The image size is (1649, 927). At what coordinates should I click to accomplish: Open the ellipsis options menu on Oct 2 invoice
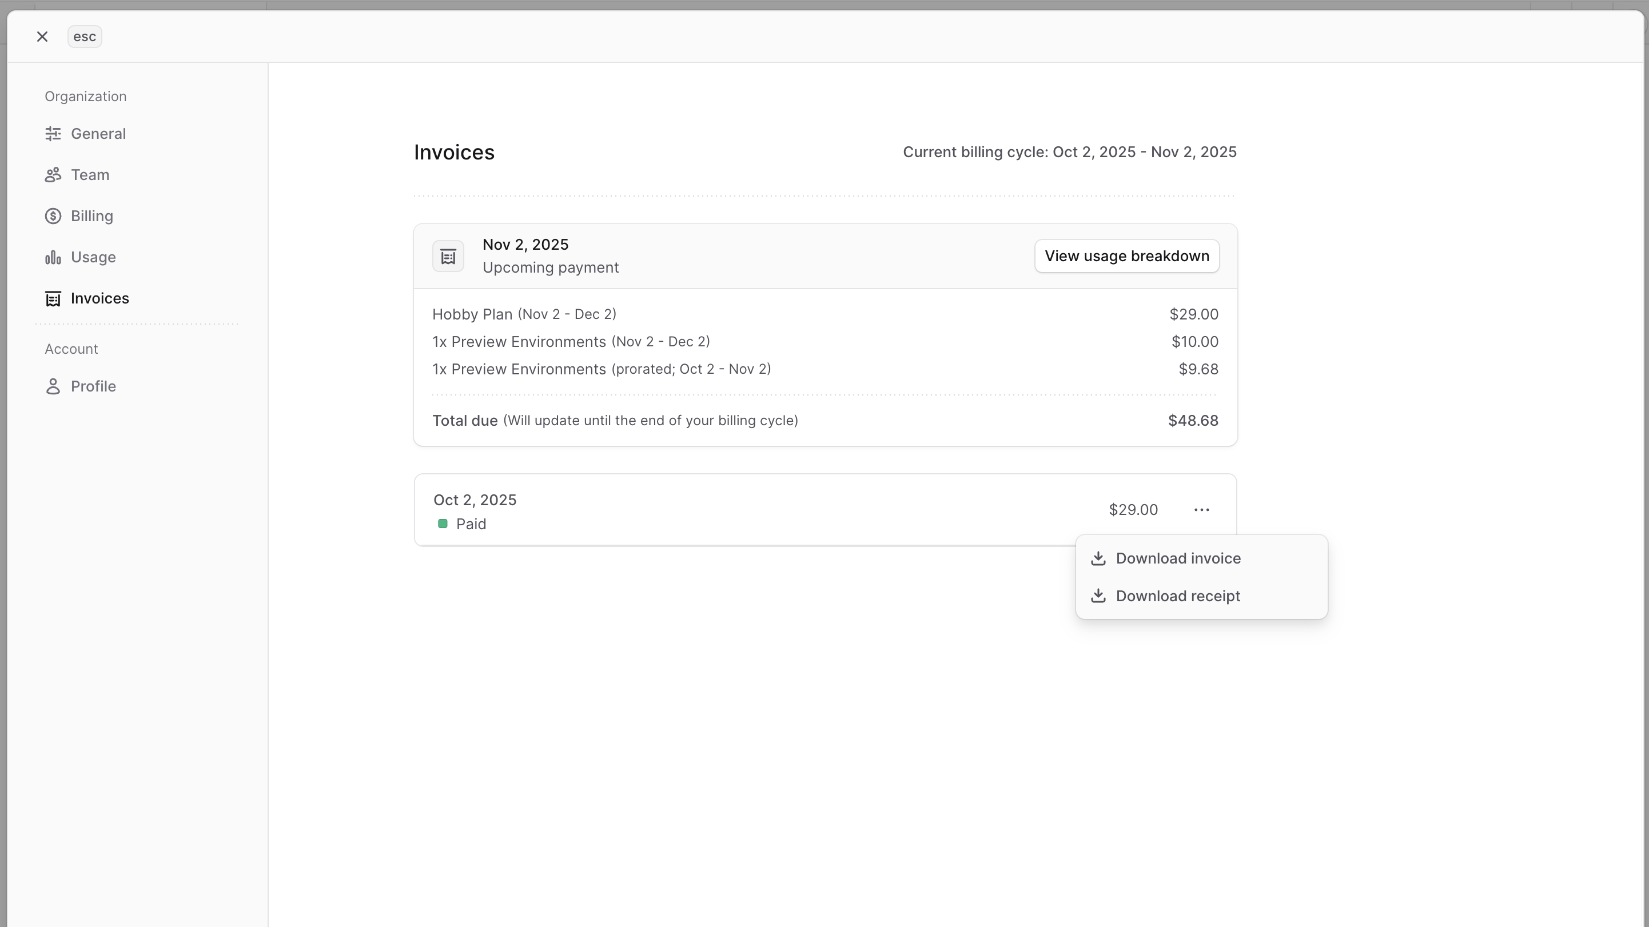coord(1201,509)
